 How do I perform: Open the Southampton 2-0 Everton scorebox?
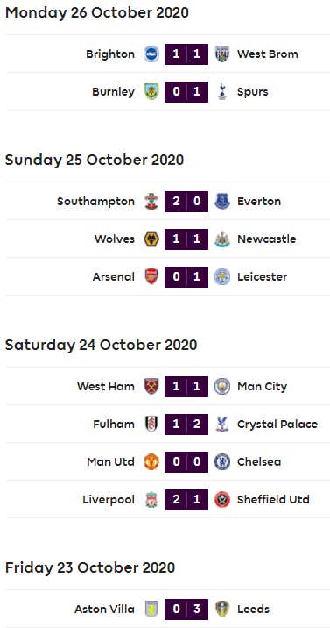coord(186,202)
